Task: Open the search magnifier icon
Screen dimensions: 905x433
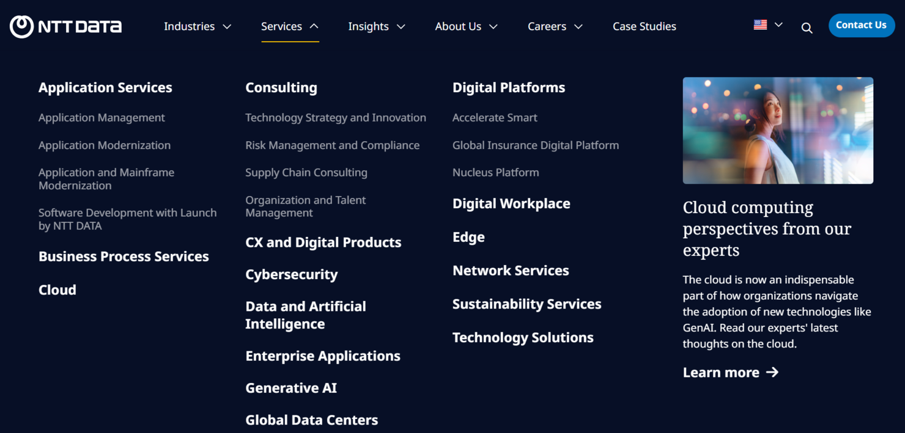Action: click(807, 27)
